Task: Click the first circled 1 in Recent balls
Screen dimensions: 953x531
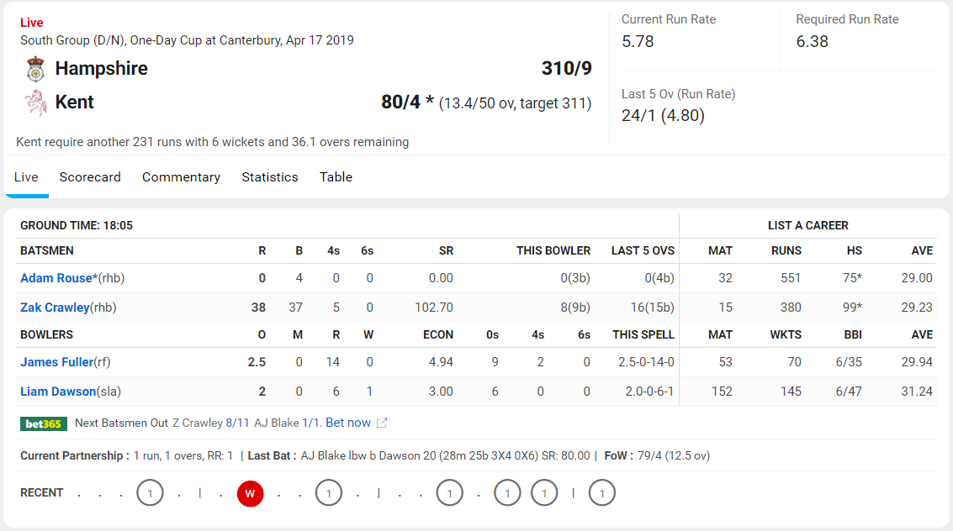Action: pos(150,493)
